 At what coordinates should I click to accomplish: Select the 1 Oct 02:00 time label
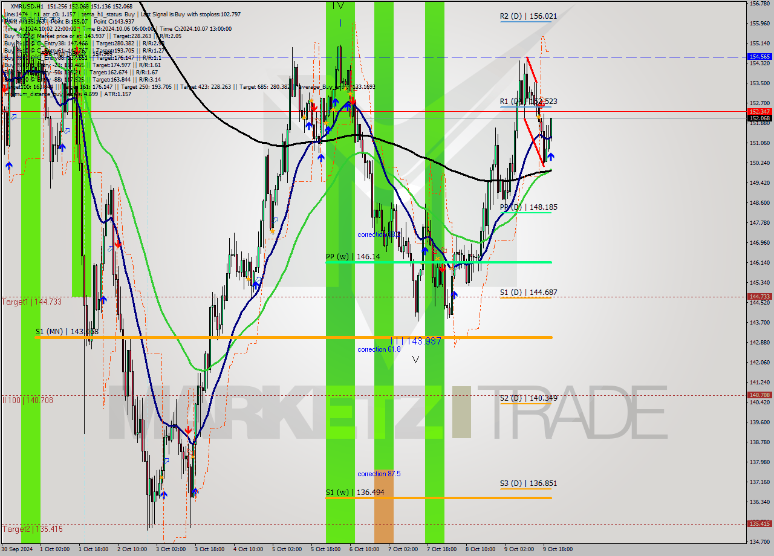[54, 549]
